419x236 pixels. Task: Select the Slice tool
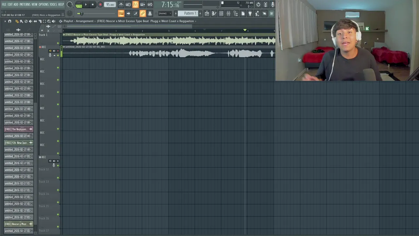pyautogui.click(x=40, y=21)
